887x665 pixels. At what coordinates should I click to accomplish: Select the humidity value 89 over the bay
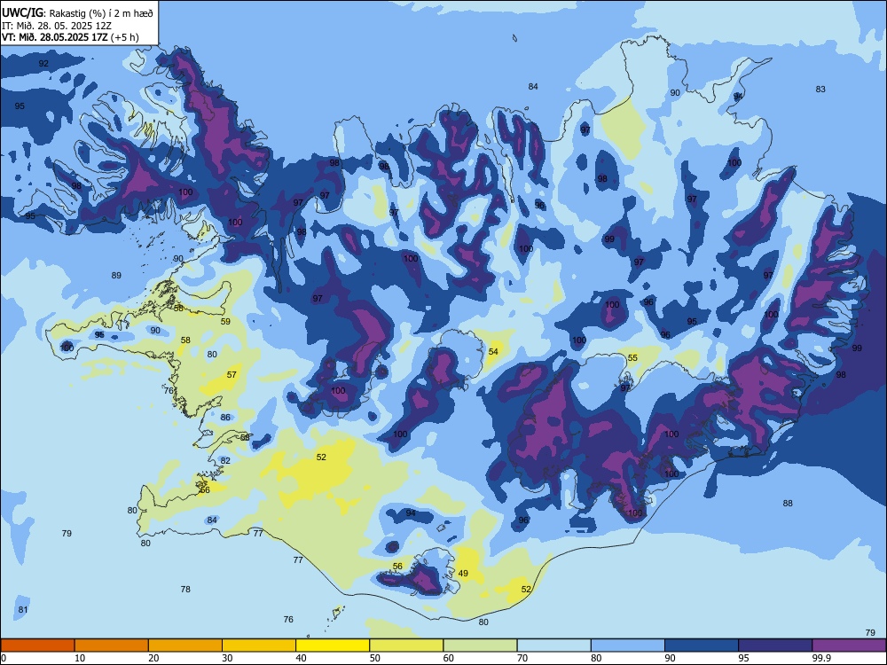click(x=116, y=276)
